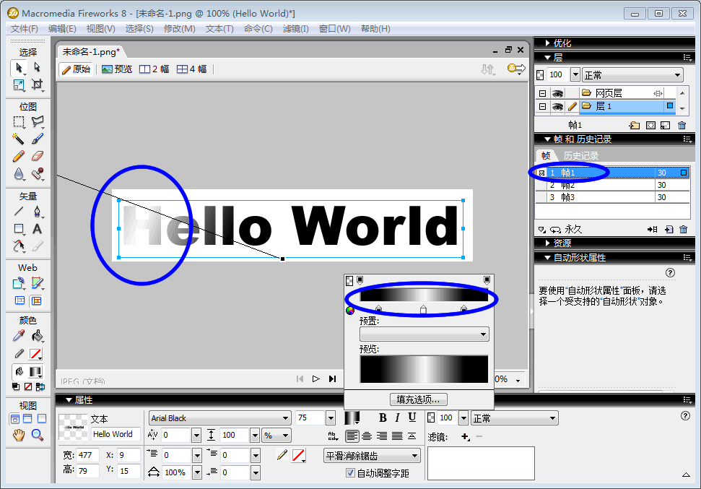The width and height of the screenshot is (701, 489).
Task: Click the gradient ramp color bar
Action: click(x=424, y=295)
